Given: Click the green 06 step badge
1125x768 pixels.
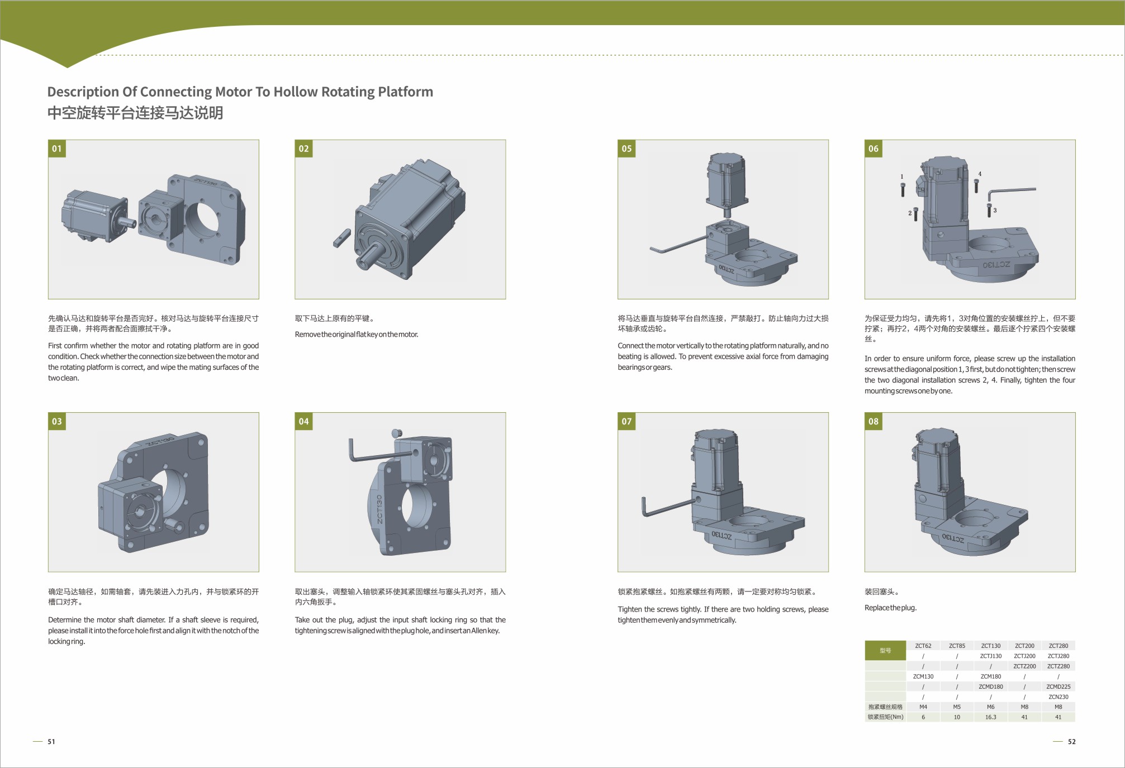Looking at the screenshot, I should [874, 149].
